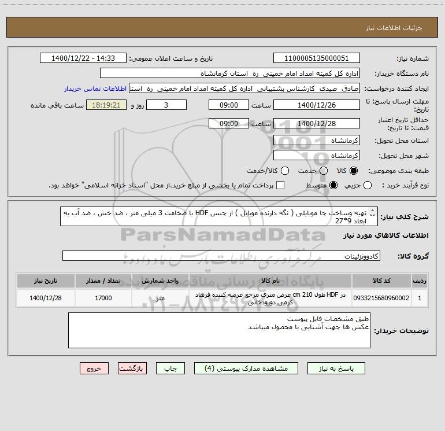Click the buyer notes text area
Screen dimensions: 445x431
[219, 330]
